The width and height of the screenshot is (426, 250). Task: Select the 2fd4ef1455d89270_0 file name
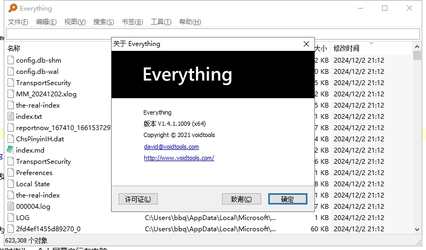[48, 229]
